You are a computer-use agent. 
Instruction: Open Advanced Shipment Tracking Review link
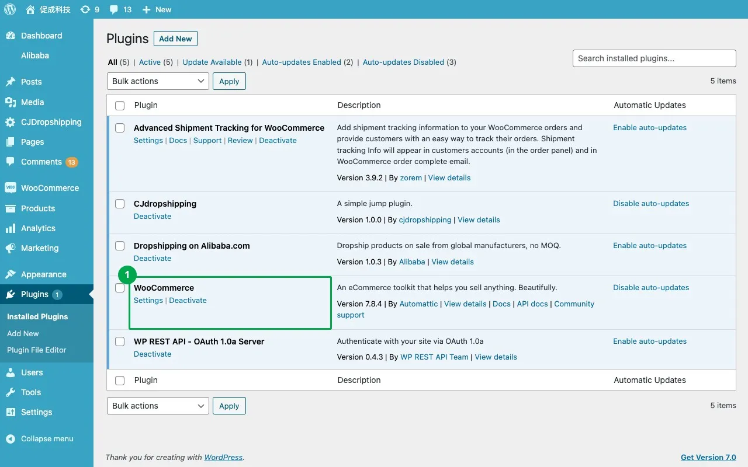point(240,140)
